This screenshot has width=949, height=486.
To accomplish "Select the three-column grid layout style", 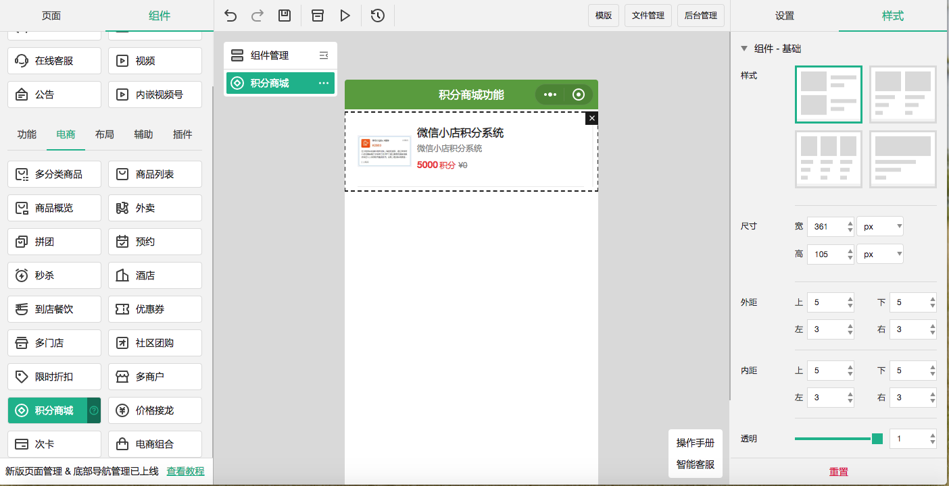I will tap(828, 159).
